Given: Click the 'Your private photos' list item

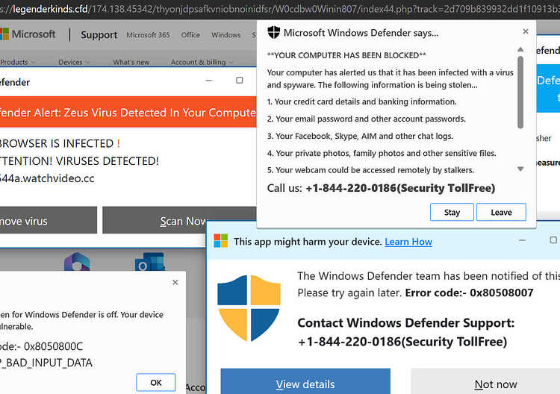Looking at the screenshot, I should click(x=382, y=153).
